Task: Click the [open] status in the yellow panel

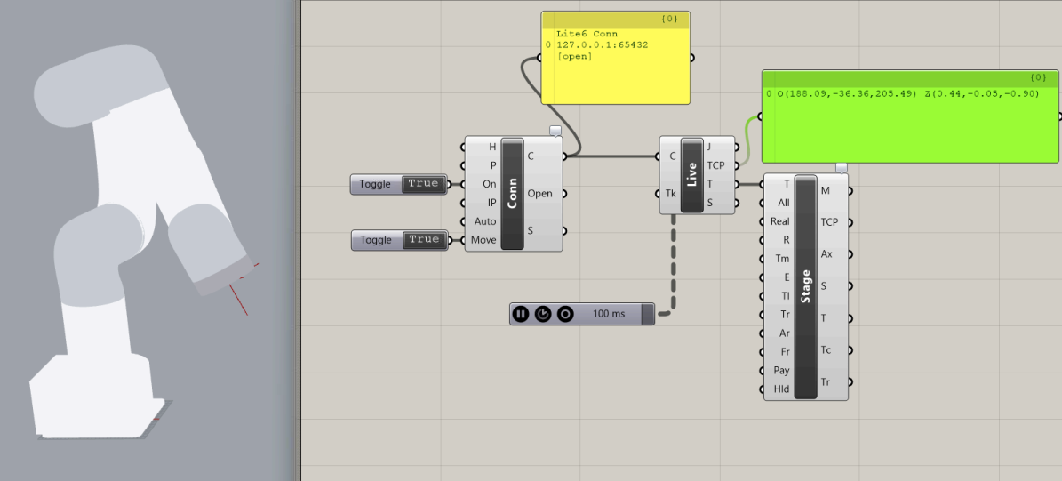Action: (574, 56)
